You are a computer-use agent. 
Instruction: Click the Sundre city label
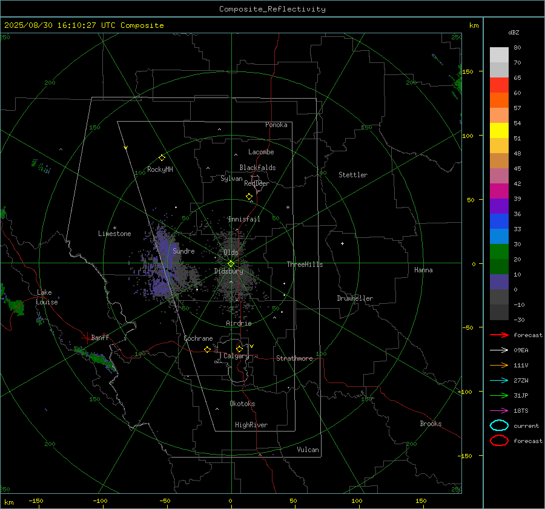pos(183,251)
